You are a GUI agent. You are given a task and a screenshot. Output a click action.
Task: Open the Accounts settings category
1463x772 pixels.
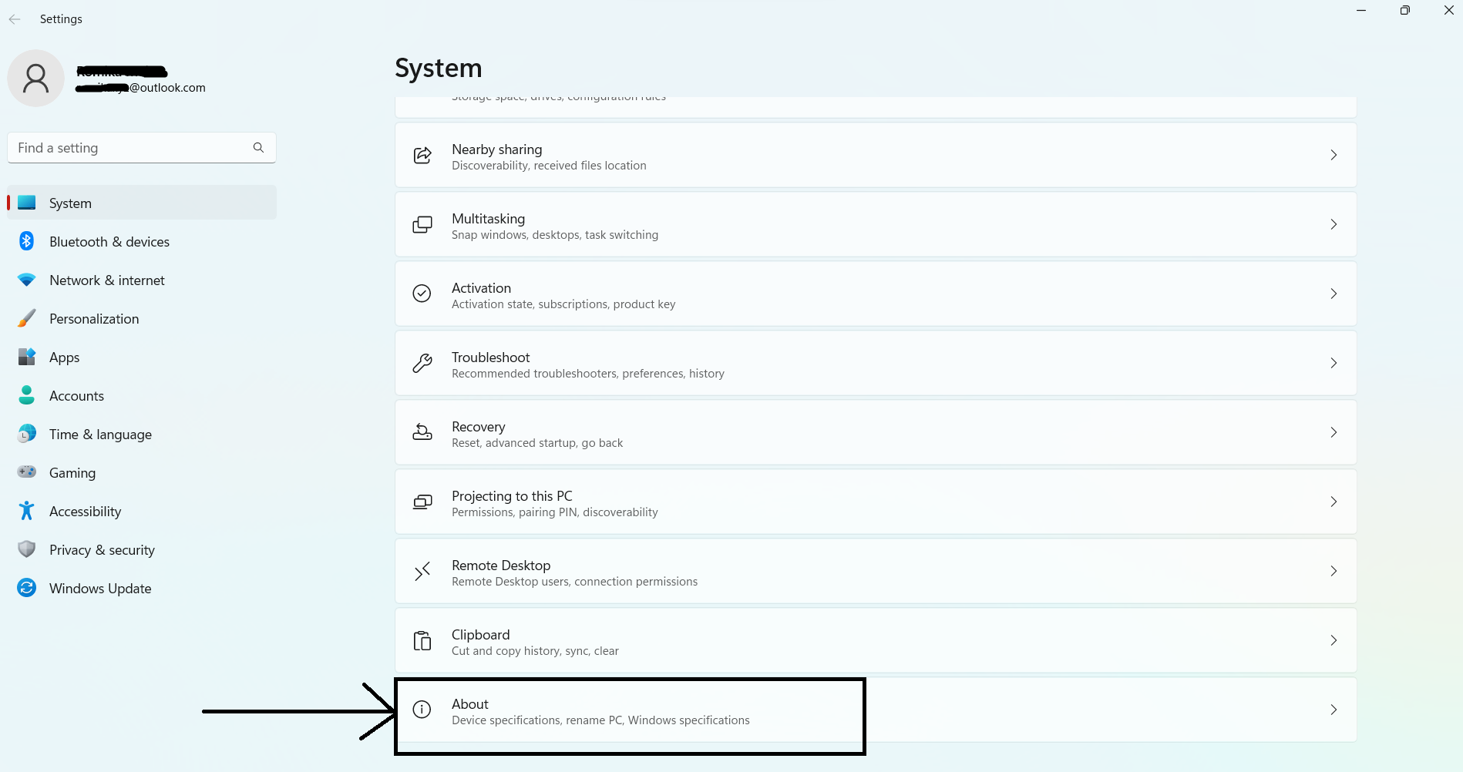(76, 396)
